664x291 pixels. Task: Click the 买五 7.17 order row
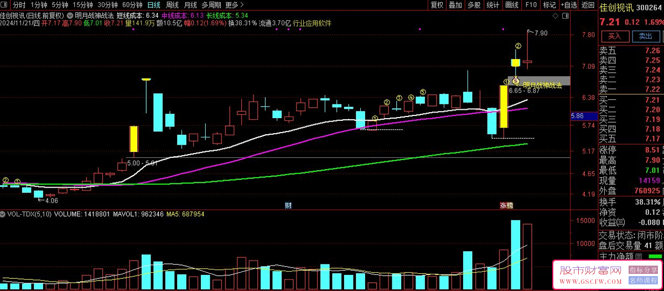coord(631,139)
